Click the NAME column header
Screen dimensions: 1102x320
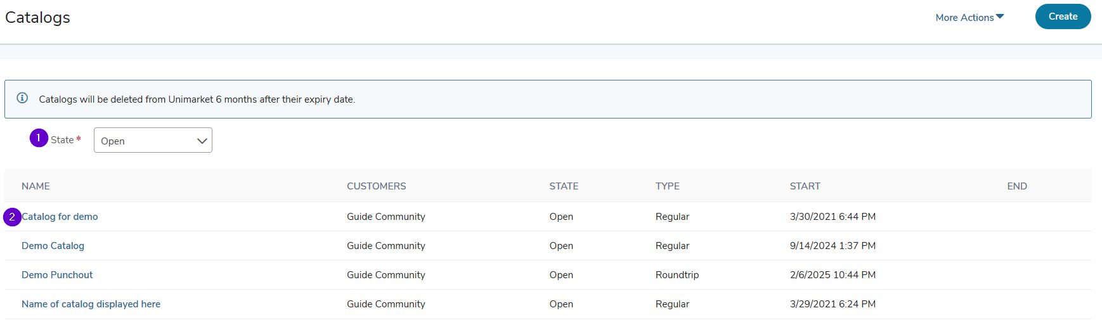pyautogui.click(x=36, y=186)
